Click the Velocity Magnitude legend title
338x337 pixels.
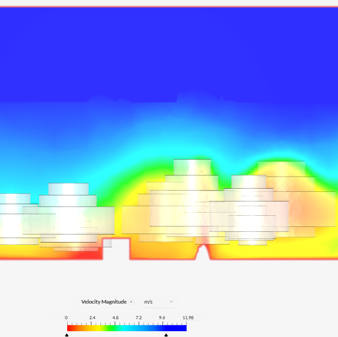point(104,302)
